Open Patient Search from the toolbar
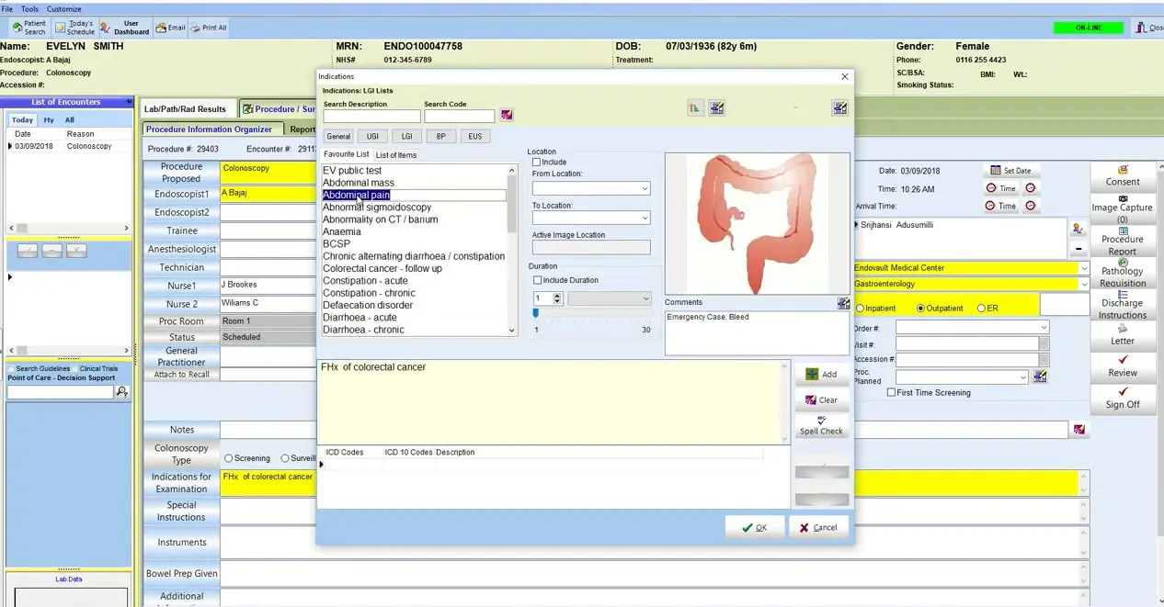Image resolution: width=1164 pixels, height=607 pixels. coord(28,27)
